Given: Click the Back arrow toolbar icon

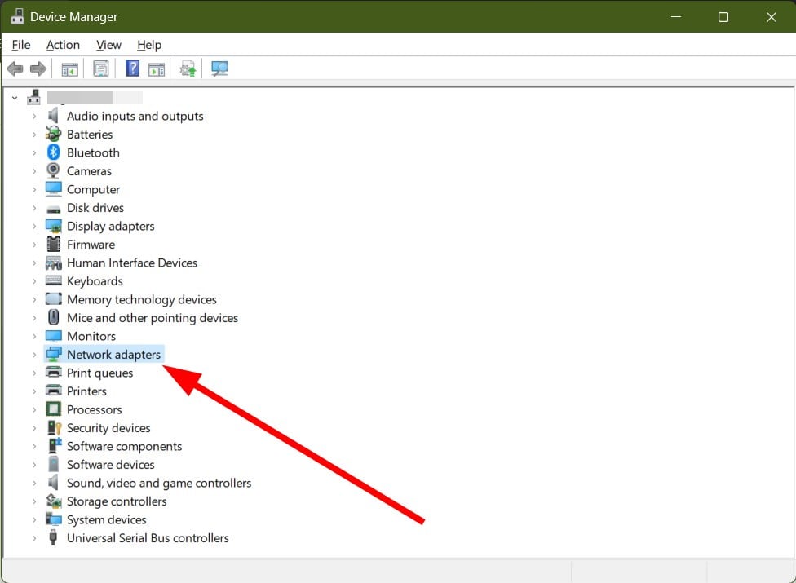Looking at the screenshot, I should pyautogui.click(x=15, y=68).
